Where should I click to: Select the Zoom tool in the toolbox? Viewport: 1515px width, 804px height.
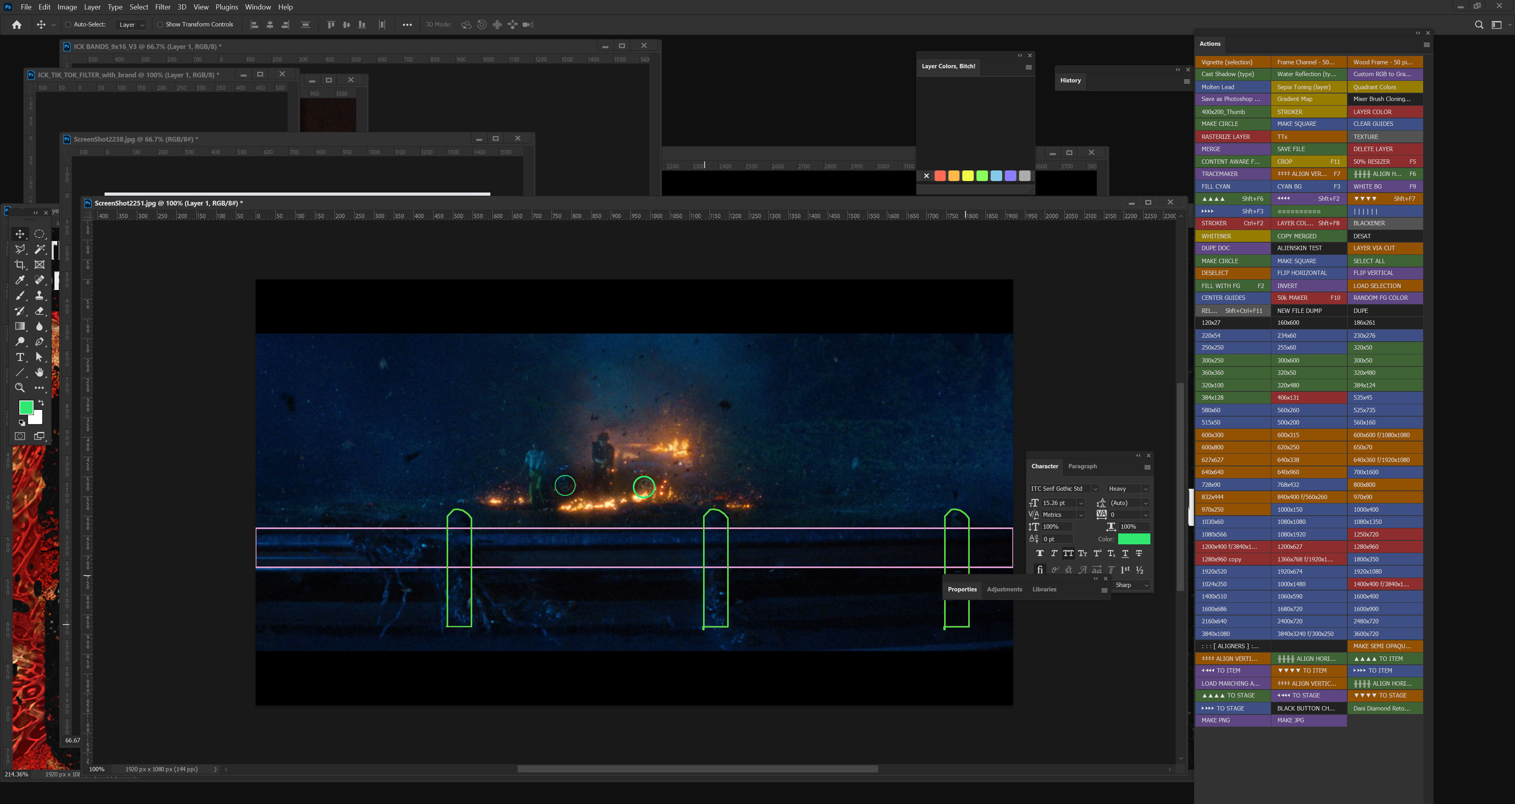[20, 387]
